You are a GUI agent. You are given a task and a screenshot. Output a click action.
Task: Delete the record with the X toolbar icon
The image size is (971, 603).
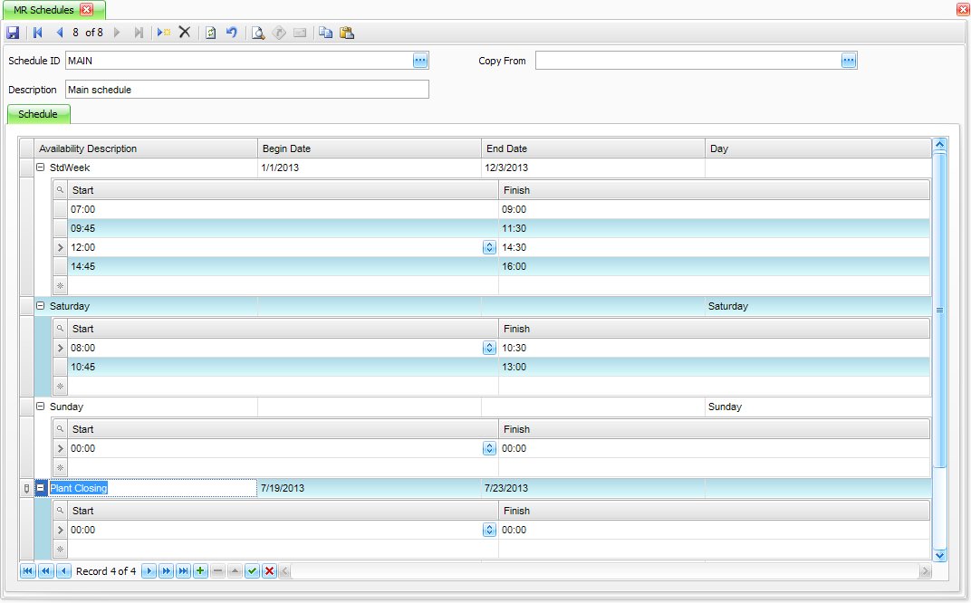coord(185,33)
